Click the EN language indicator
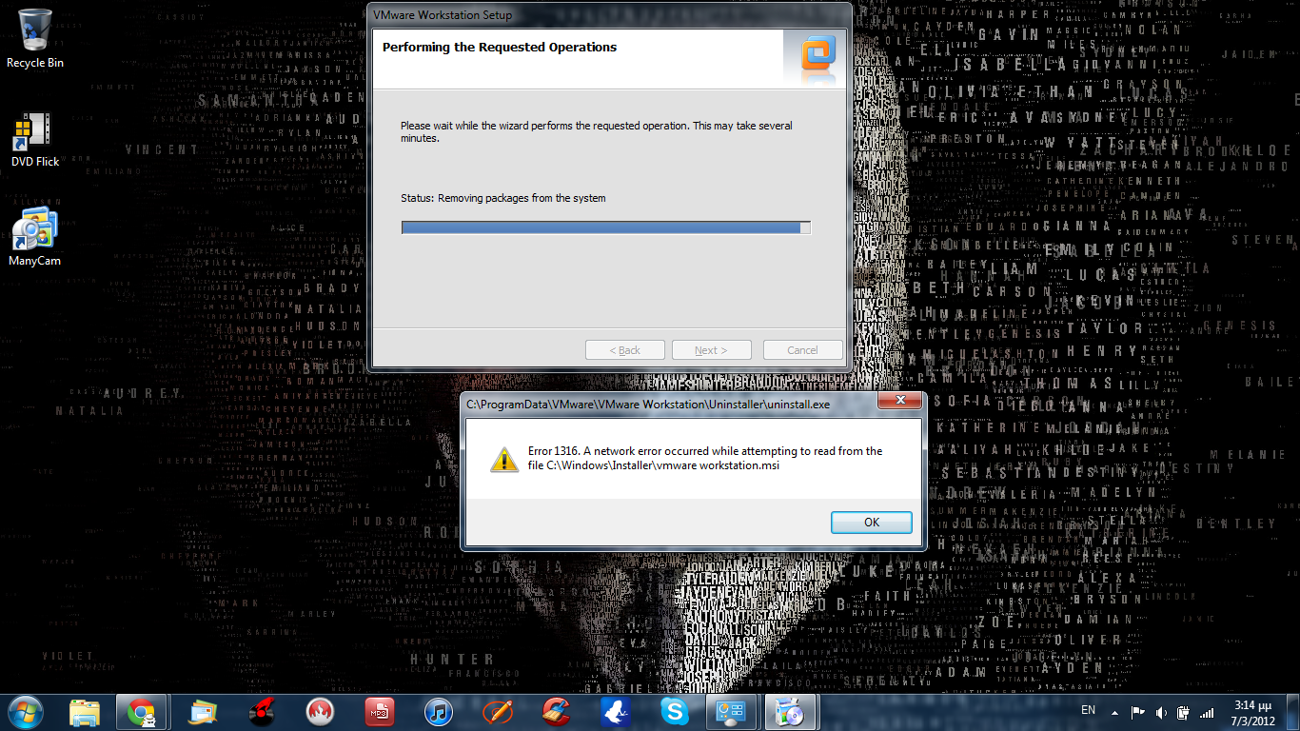1300x731 pixels. point(1088,711)
